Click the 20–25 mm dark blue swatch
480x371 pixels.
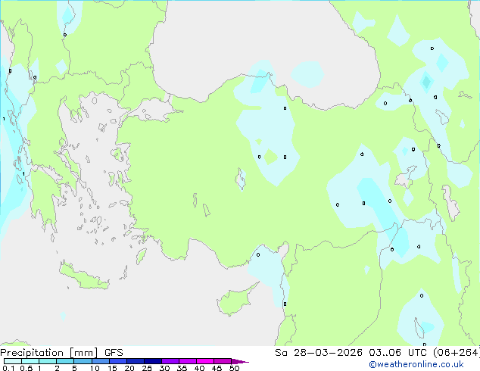tap(136, 361)
